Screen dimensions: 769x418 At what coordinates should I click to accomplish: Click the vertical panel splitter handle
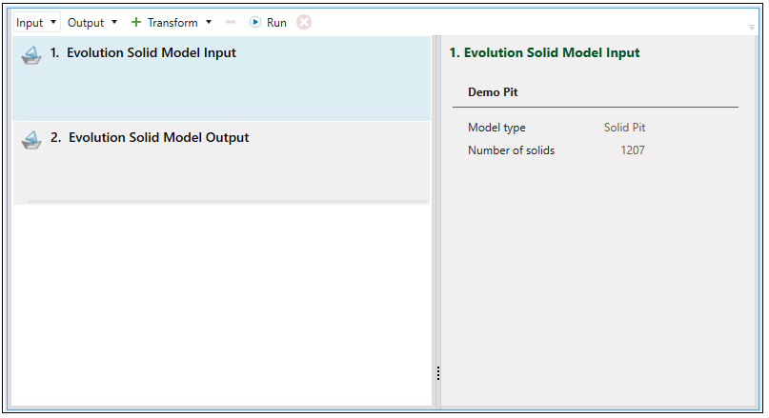(x=437, y=372)
